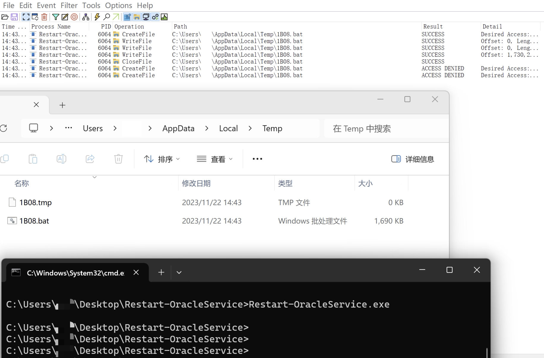Image resolution: width=544 pixels, height=358 pixels.
Task: Navigate to the AppData breadcrumb folder
Action: tap(178, 128)
